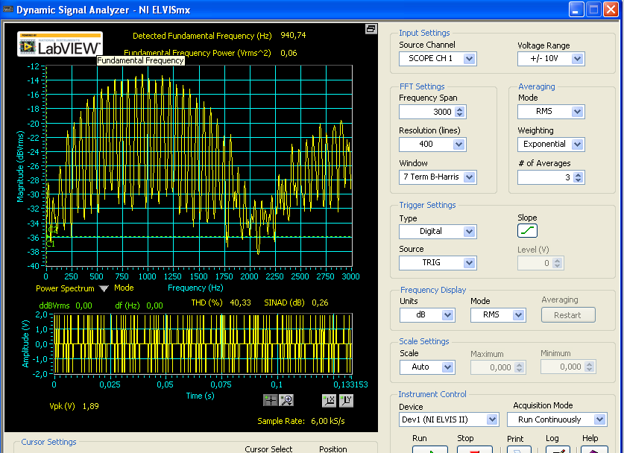624x453 pixels.
Task: Click the Dynamic Signal Analyzer title bar icon
Action: (8, 9)
